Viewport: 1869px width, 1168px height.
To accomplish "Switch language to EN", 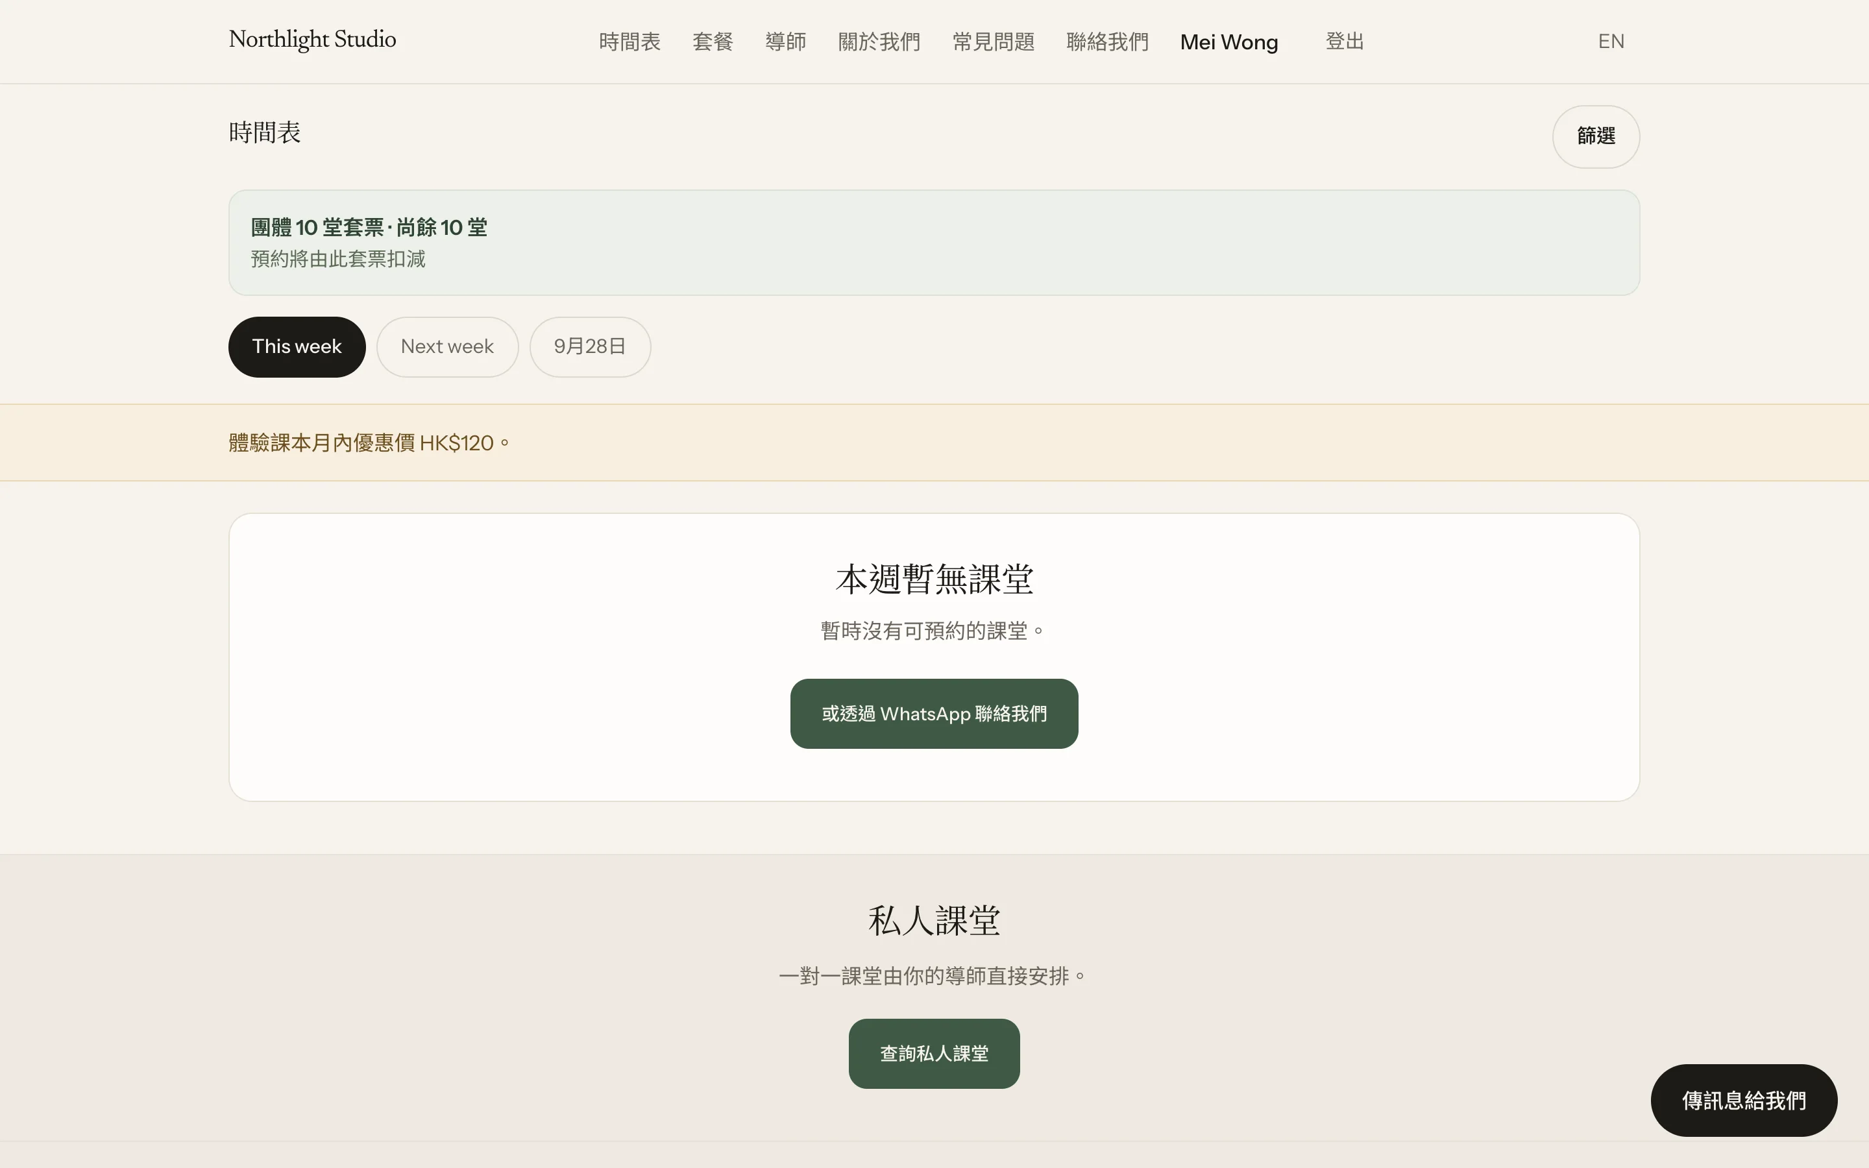I will [x=1611, y=42].
